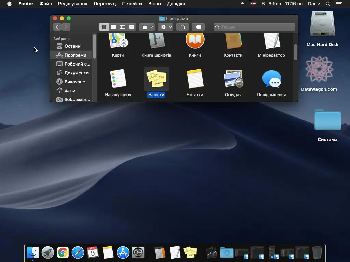Switch to icon view in Finder toolbar
Screen dimensions: 350x262
(x=104, y=27)
